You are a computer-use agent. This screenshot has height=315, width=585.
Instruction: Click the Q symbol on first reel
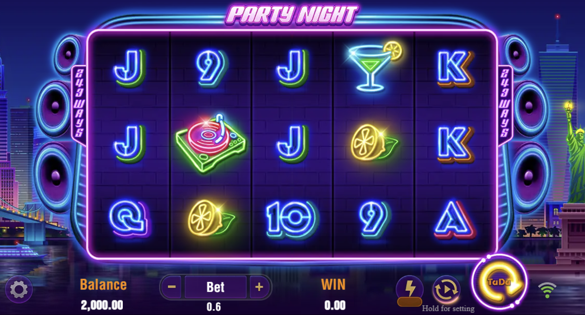coord(129,218)
